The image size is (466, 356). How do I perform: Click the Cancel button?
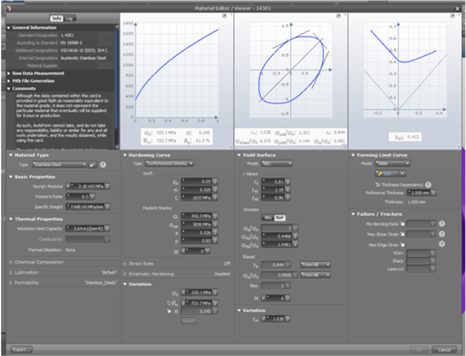pyautogui.click(x=444, y=350)
